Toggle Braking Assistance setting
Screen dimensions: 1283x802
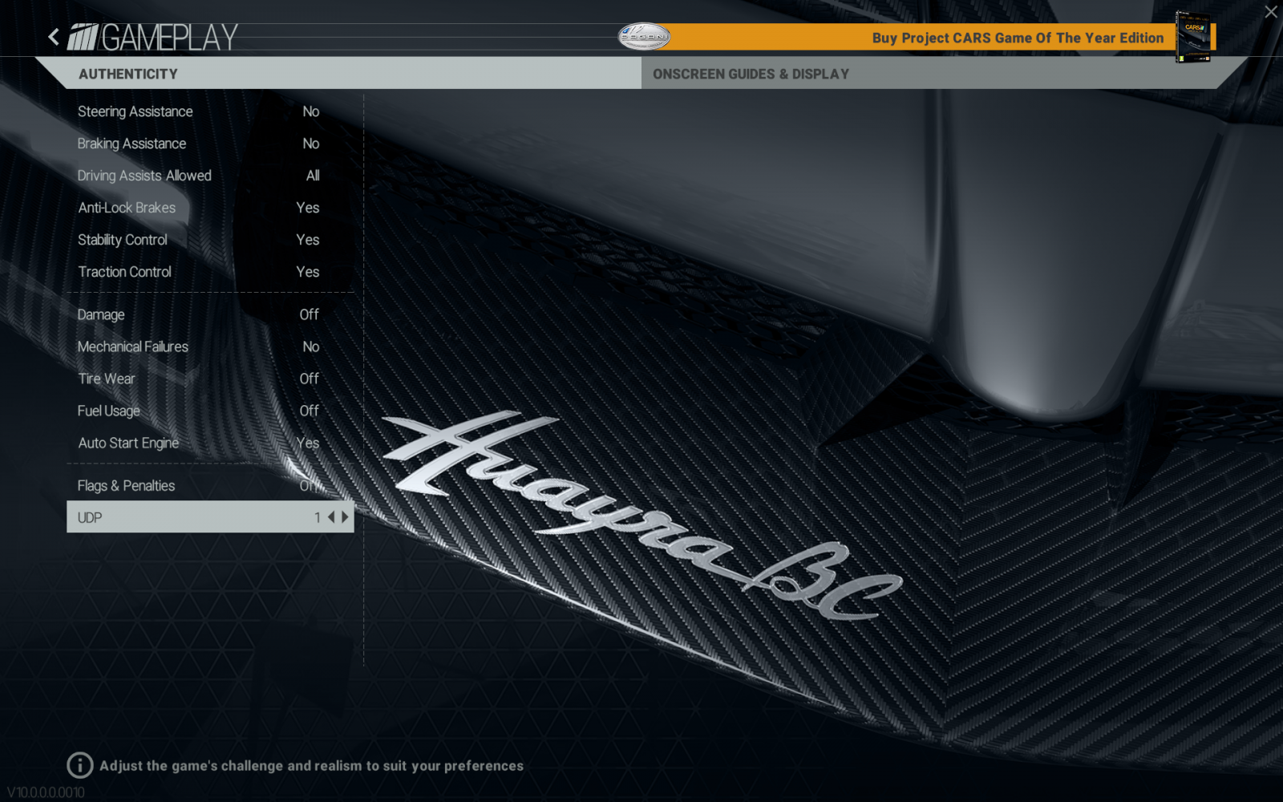tap(210, 144)
